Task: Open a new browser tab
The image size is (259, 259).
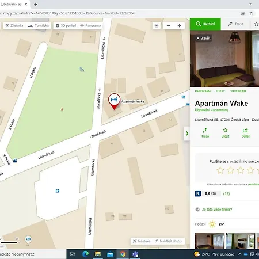Action: pos(36,4)
